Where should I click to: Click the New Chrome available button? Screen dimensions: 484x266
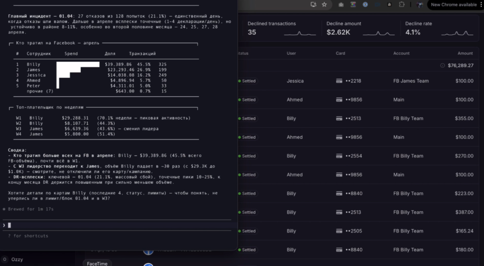454,5
